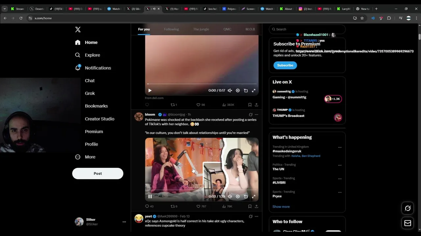421x236 pixels.
Task: Pause the Pokimane video
Action: (150, 196)
